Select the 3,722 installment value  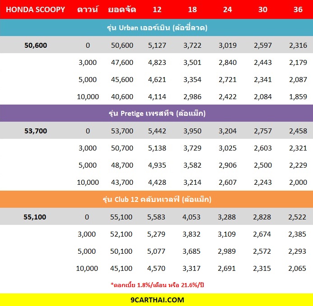[x=192, y=46]
